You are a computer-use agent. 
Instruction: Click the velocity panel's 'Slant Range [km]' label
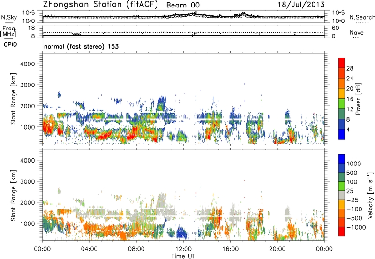(x=13, y=195)
